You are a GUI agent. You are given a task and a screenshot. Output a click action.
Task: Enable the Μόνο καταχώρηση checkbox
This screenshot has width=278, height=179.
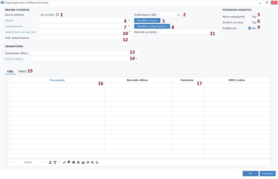click(x=249, y=17)
